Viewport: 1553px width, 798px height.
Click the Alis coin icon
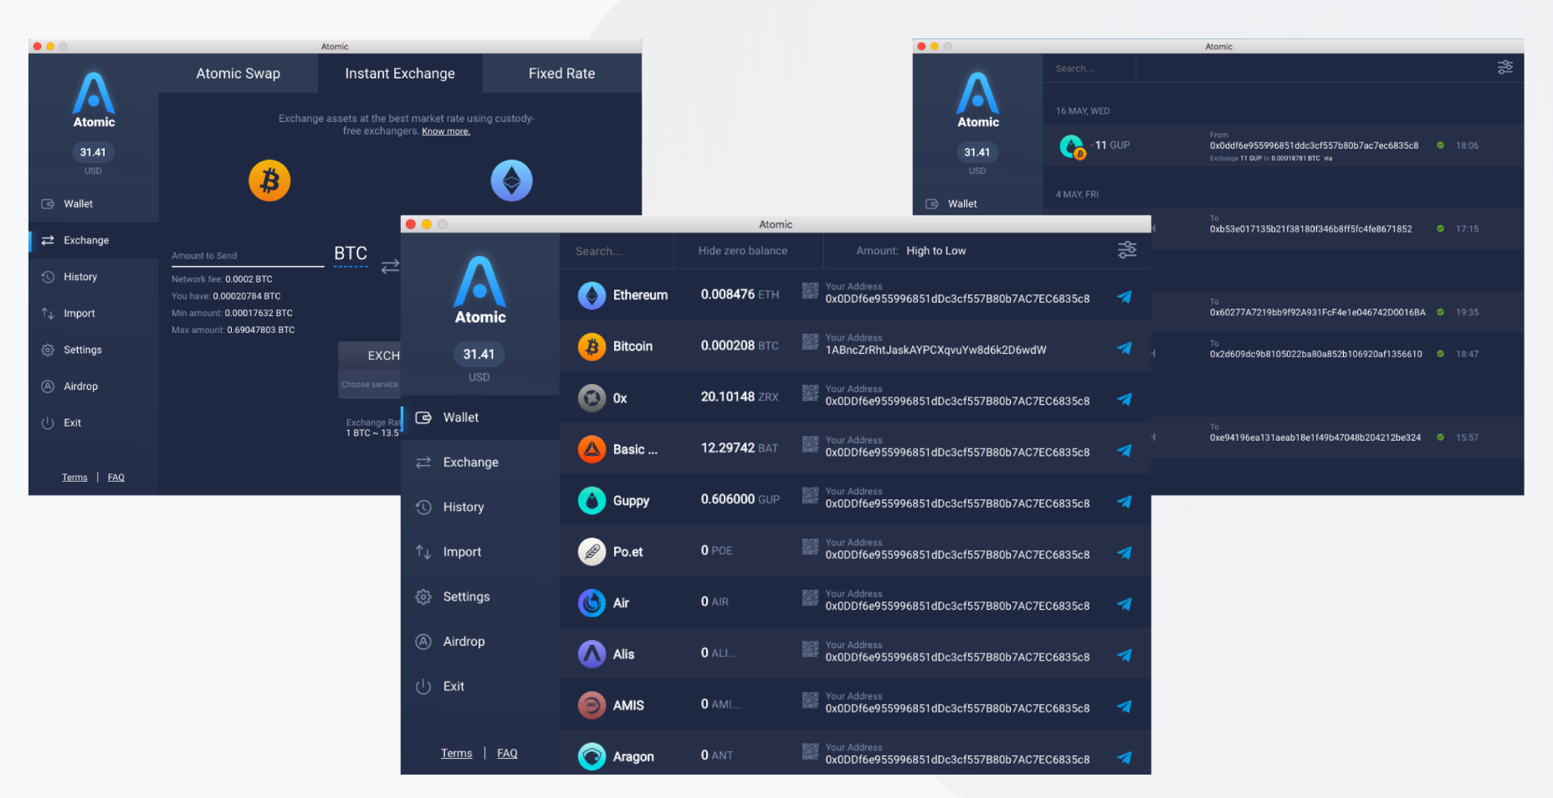[x=592, y=654]
